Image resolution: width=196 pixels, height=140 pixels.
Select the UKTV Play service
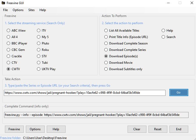39,69
